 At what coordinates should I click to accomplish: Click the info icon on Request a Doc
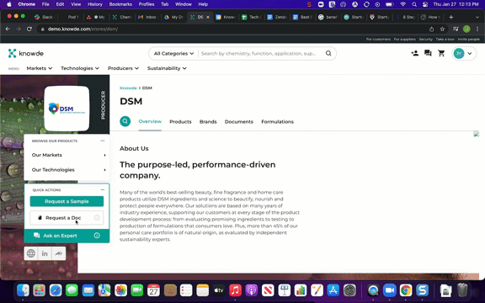coord(97,218)
